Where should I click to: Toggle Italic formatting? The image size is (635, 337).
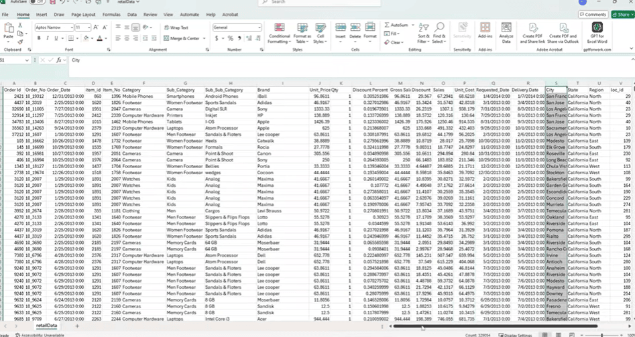tap(48, 38)
